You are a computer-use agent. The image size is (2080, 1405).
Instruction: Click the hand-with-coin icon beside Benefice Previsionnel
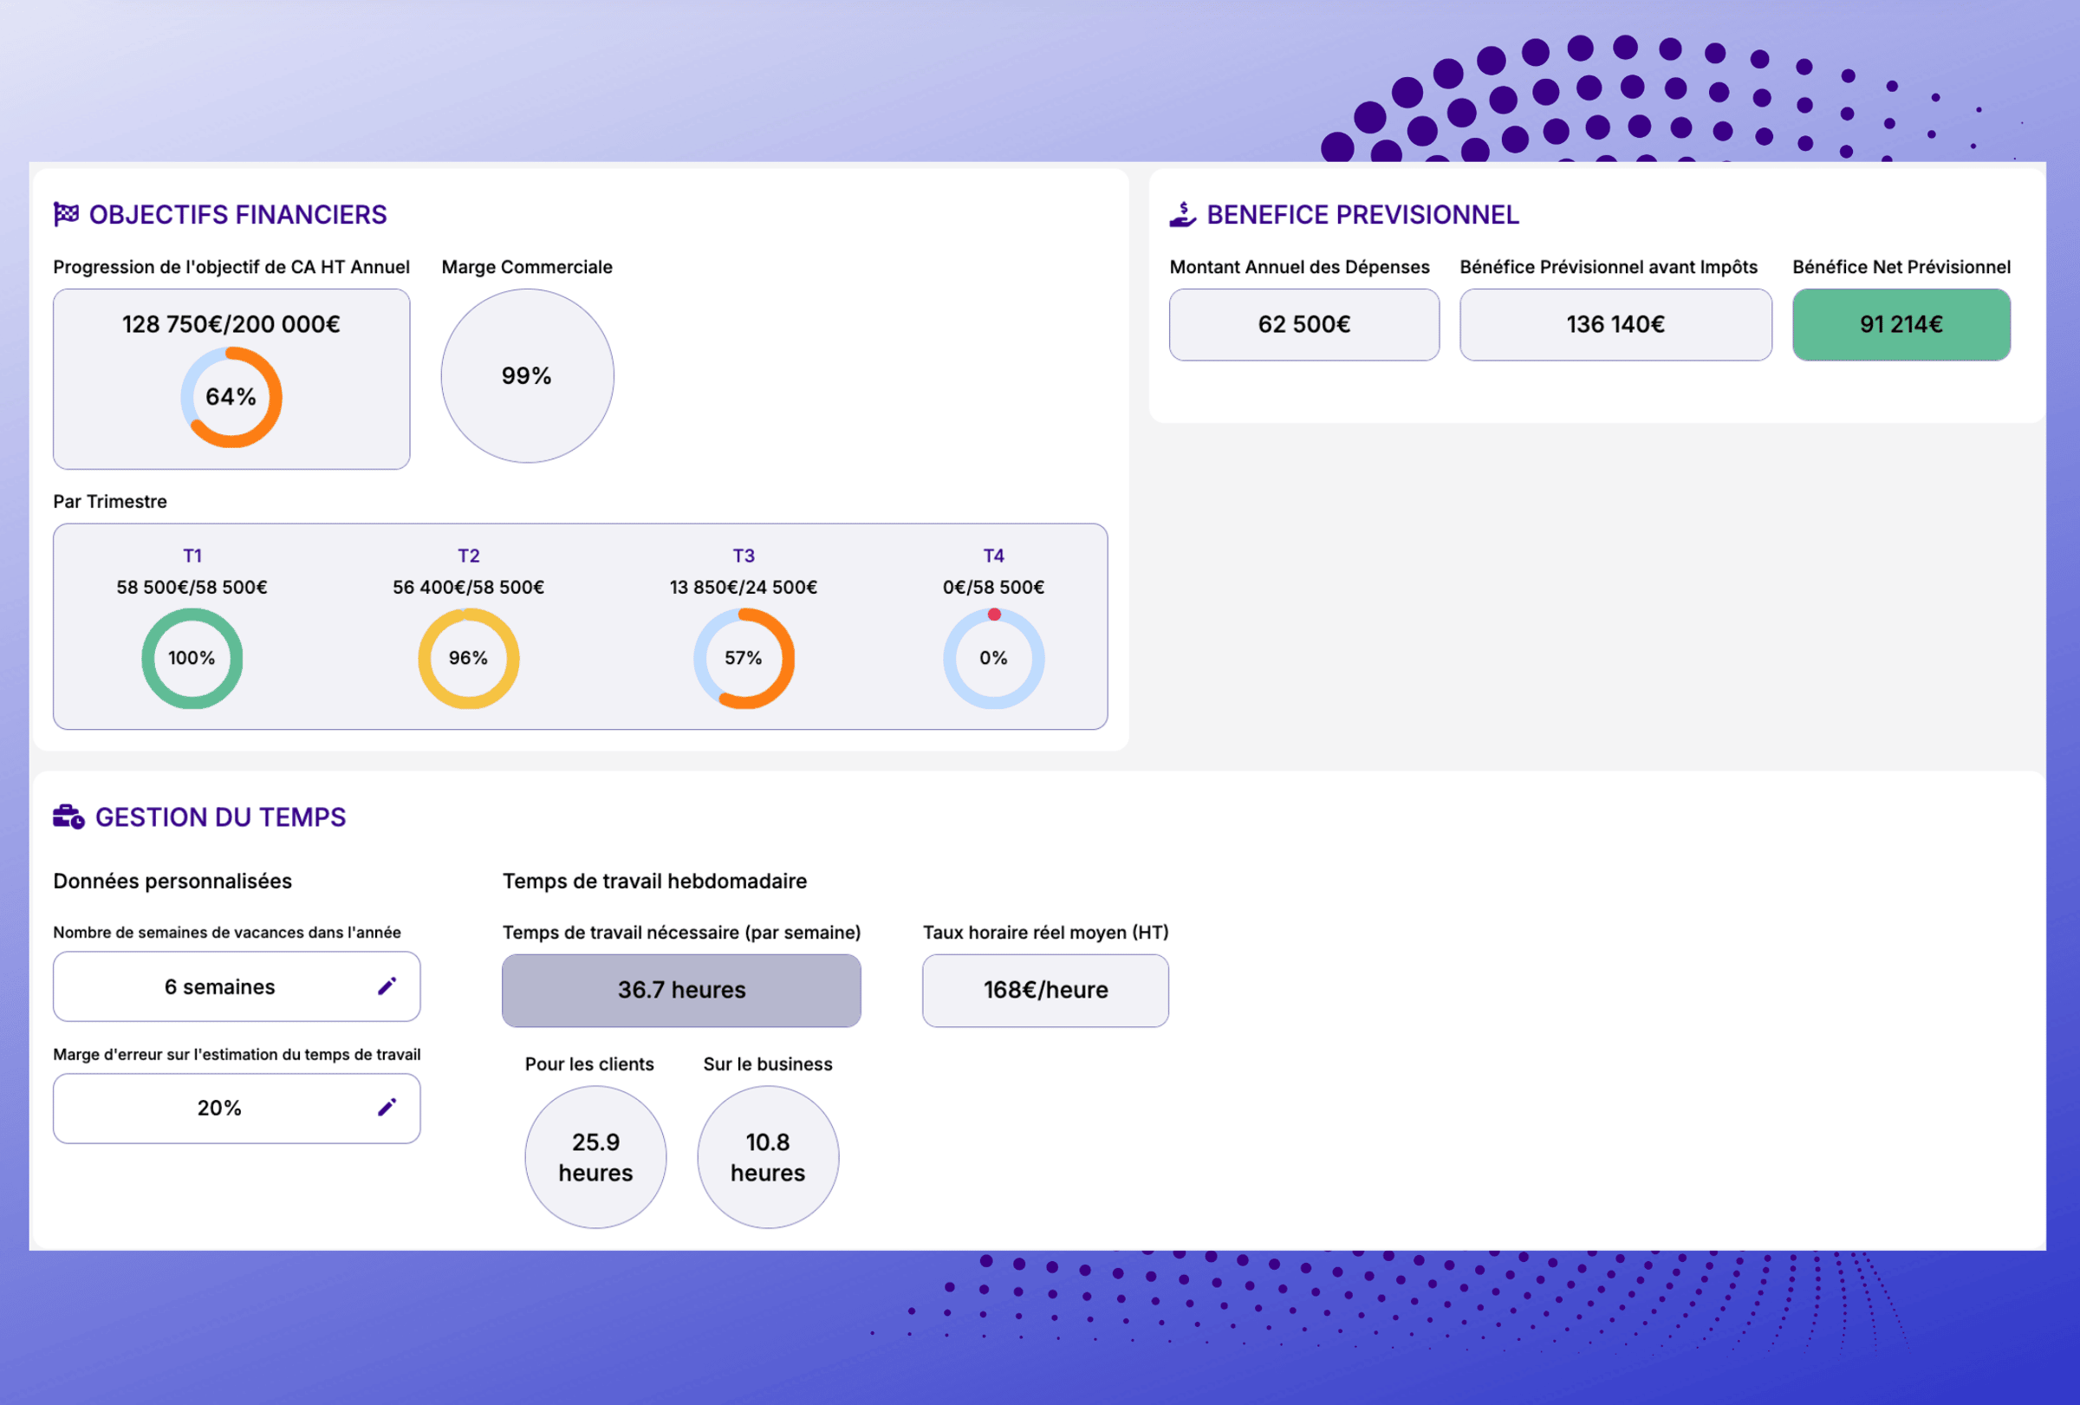tap(1182, 215)
